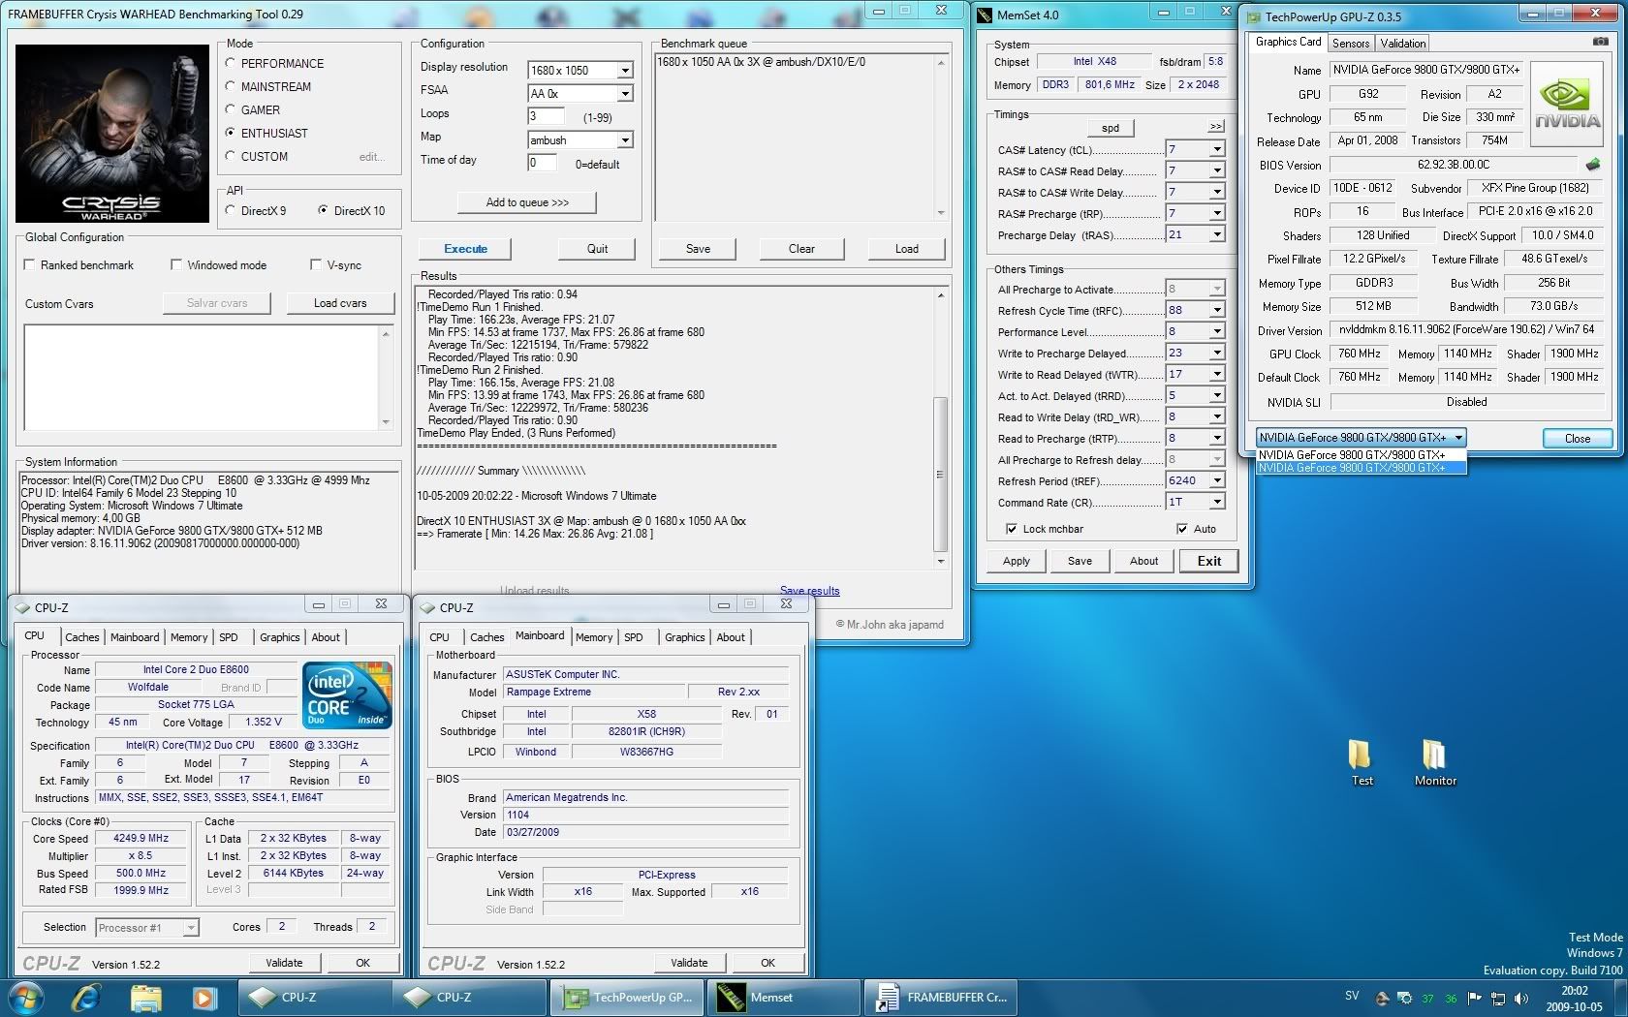Image resolution: width=1628 pixels, height=1017 pixels.
Task: Click the GPU-Z BIOS save chip icon
Action: coord(1592,165)
